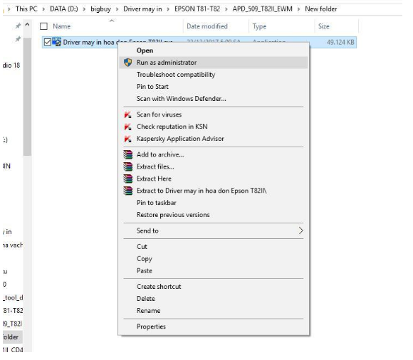
Task: Click WinRAR icon next to Add to archive
Action: click(x=127, y=154)
